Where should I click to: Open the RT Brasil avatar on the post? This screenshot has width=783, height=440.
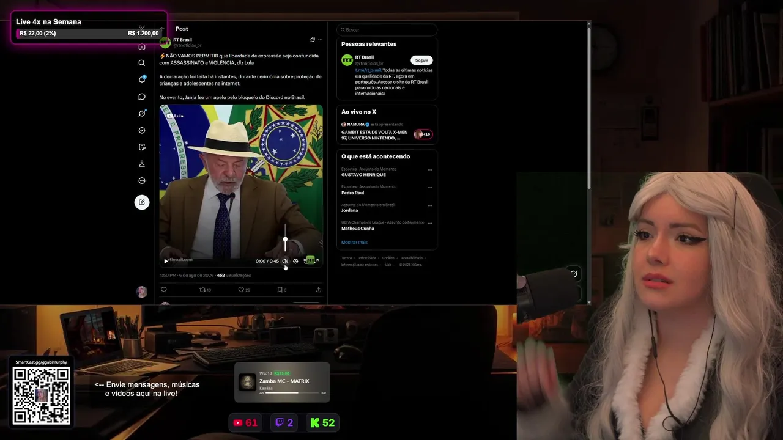[165, 42]
